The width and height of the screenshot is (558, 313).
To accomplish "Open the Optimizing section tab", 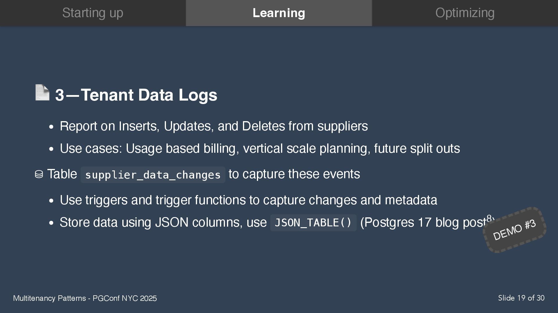I will click(x=465, y=13).
